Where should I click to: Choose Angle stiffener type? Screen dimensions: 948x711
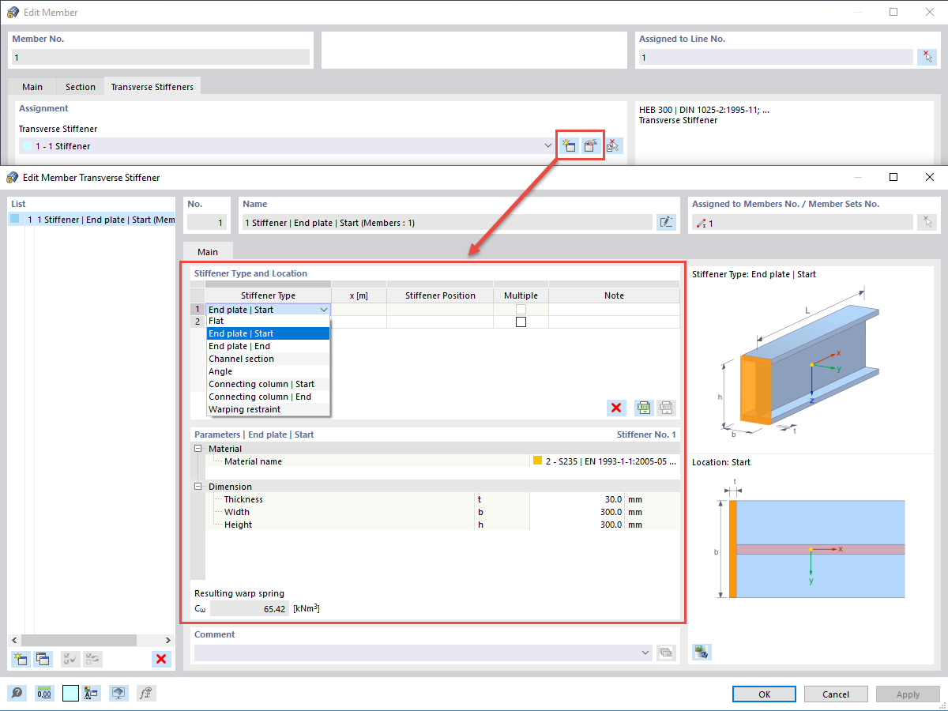[268, 371]
